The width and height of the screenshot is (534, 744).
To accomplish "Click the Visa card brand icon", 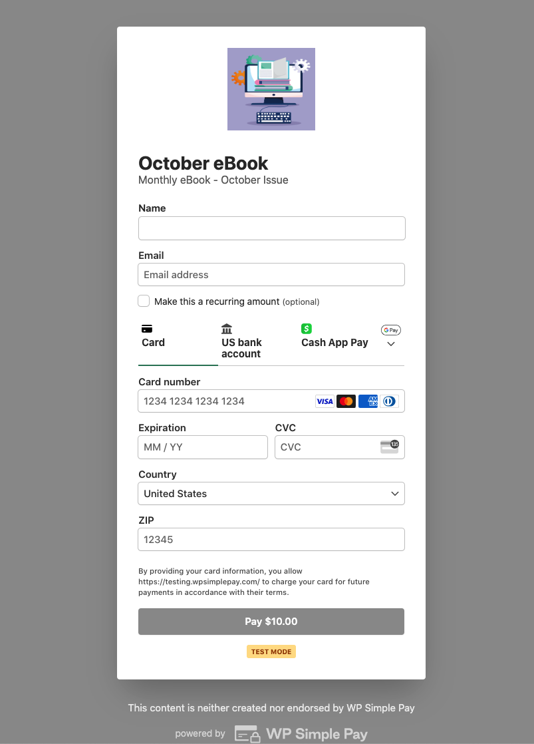I will pyautogui.click(x=325, y=401).
